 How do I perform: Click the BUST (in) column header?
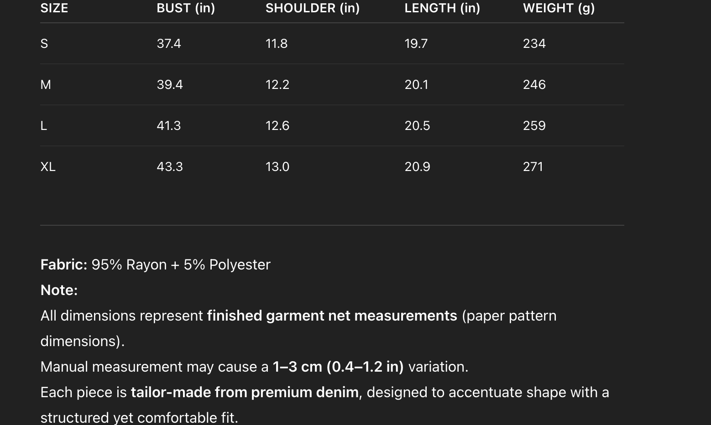(186, 8)
